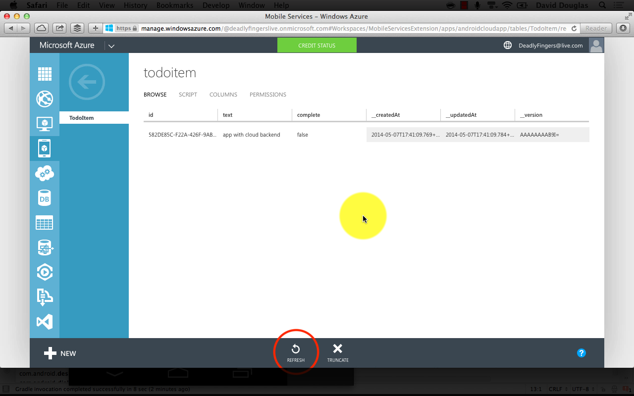Open the user avatar in Azure header

pos(596,45)
